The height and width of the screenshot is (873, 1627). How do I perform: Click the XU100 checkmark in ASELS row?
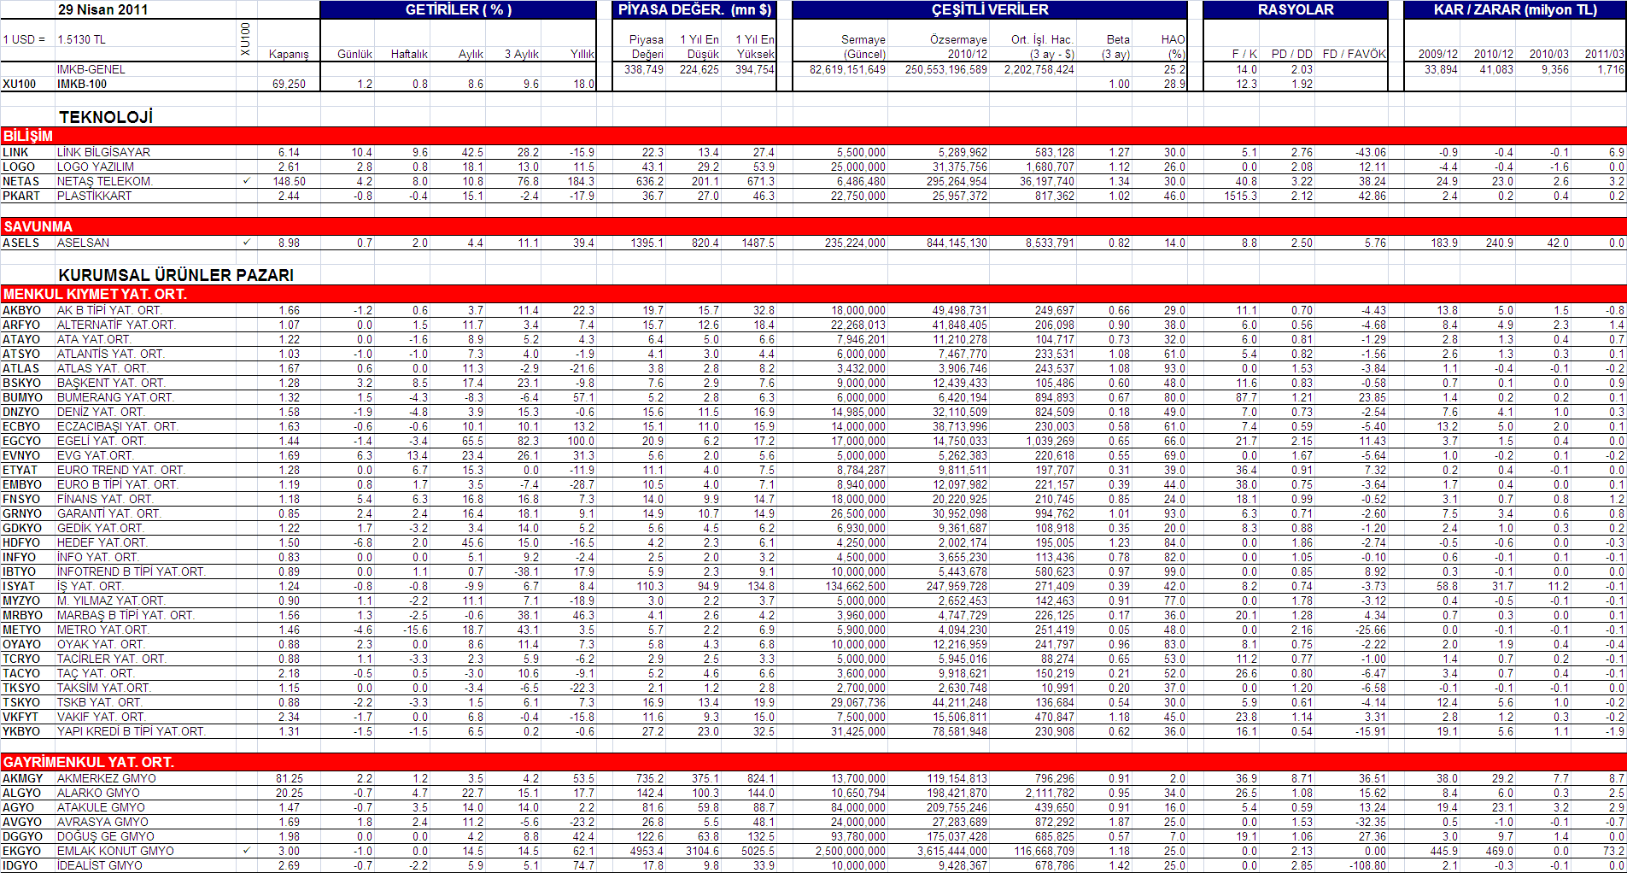(246, 243)
